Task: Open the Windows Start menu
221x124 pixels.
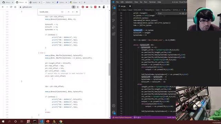Action: click(x=3, y=122)
